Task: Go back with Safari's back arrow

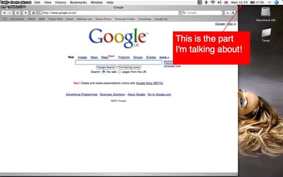Action: tap(4, 13)
